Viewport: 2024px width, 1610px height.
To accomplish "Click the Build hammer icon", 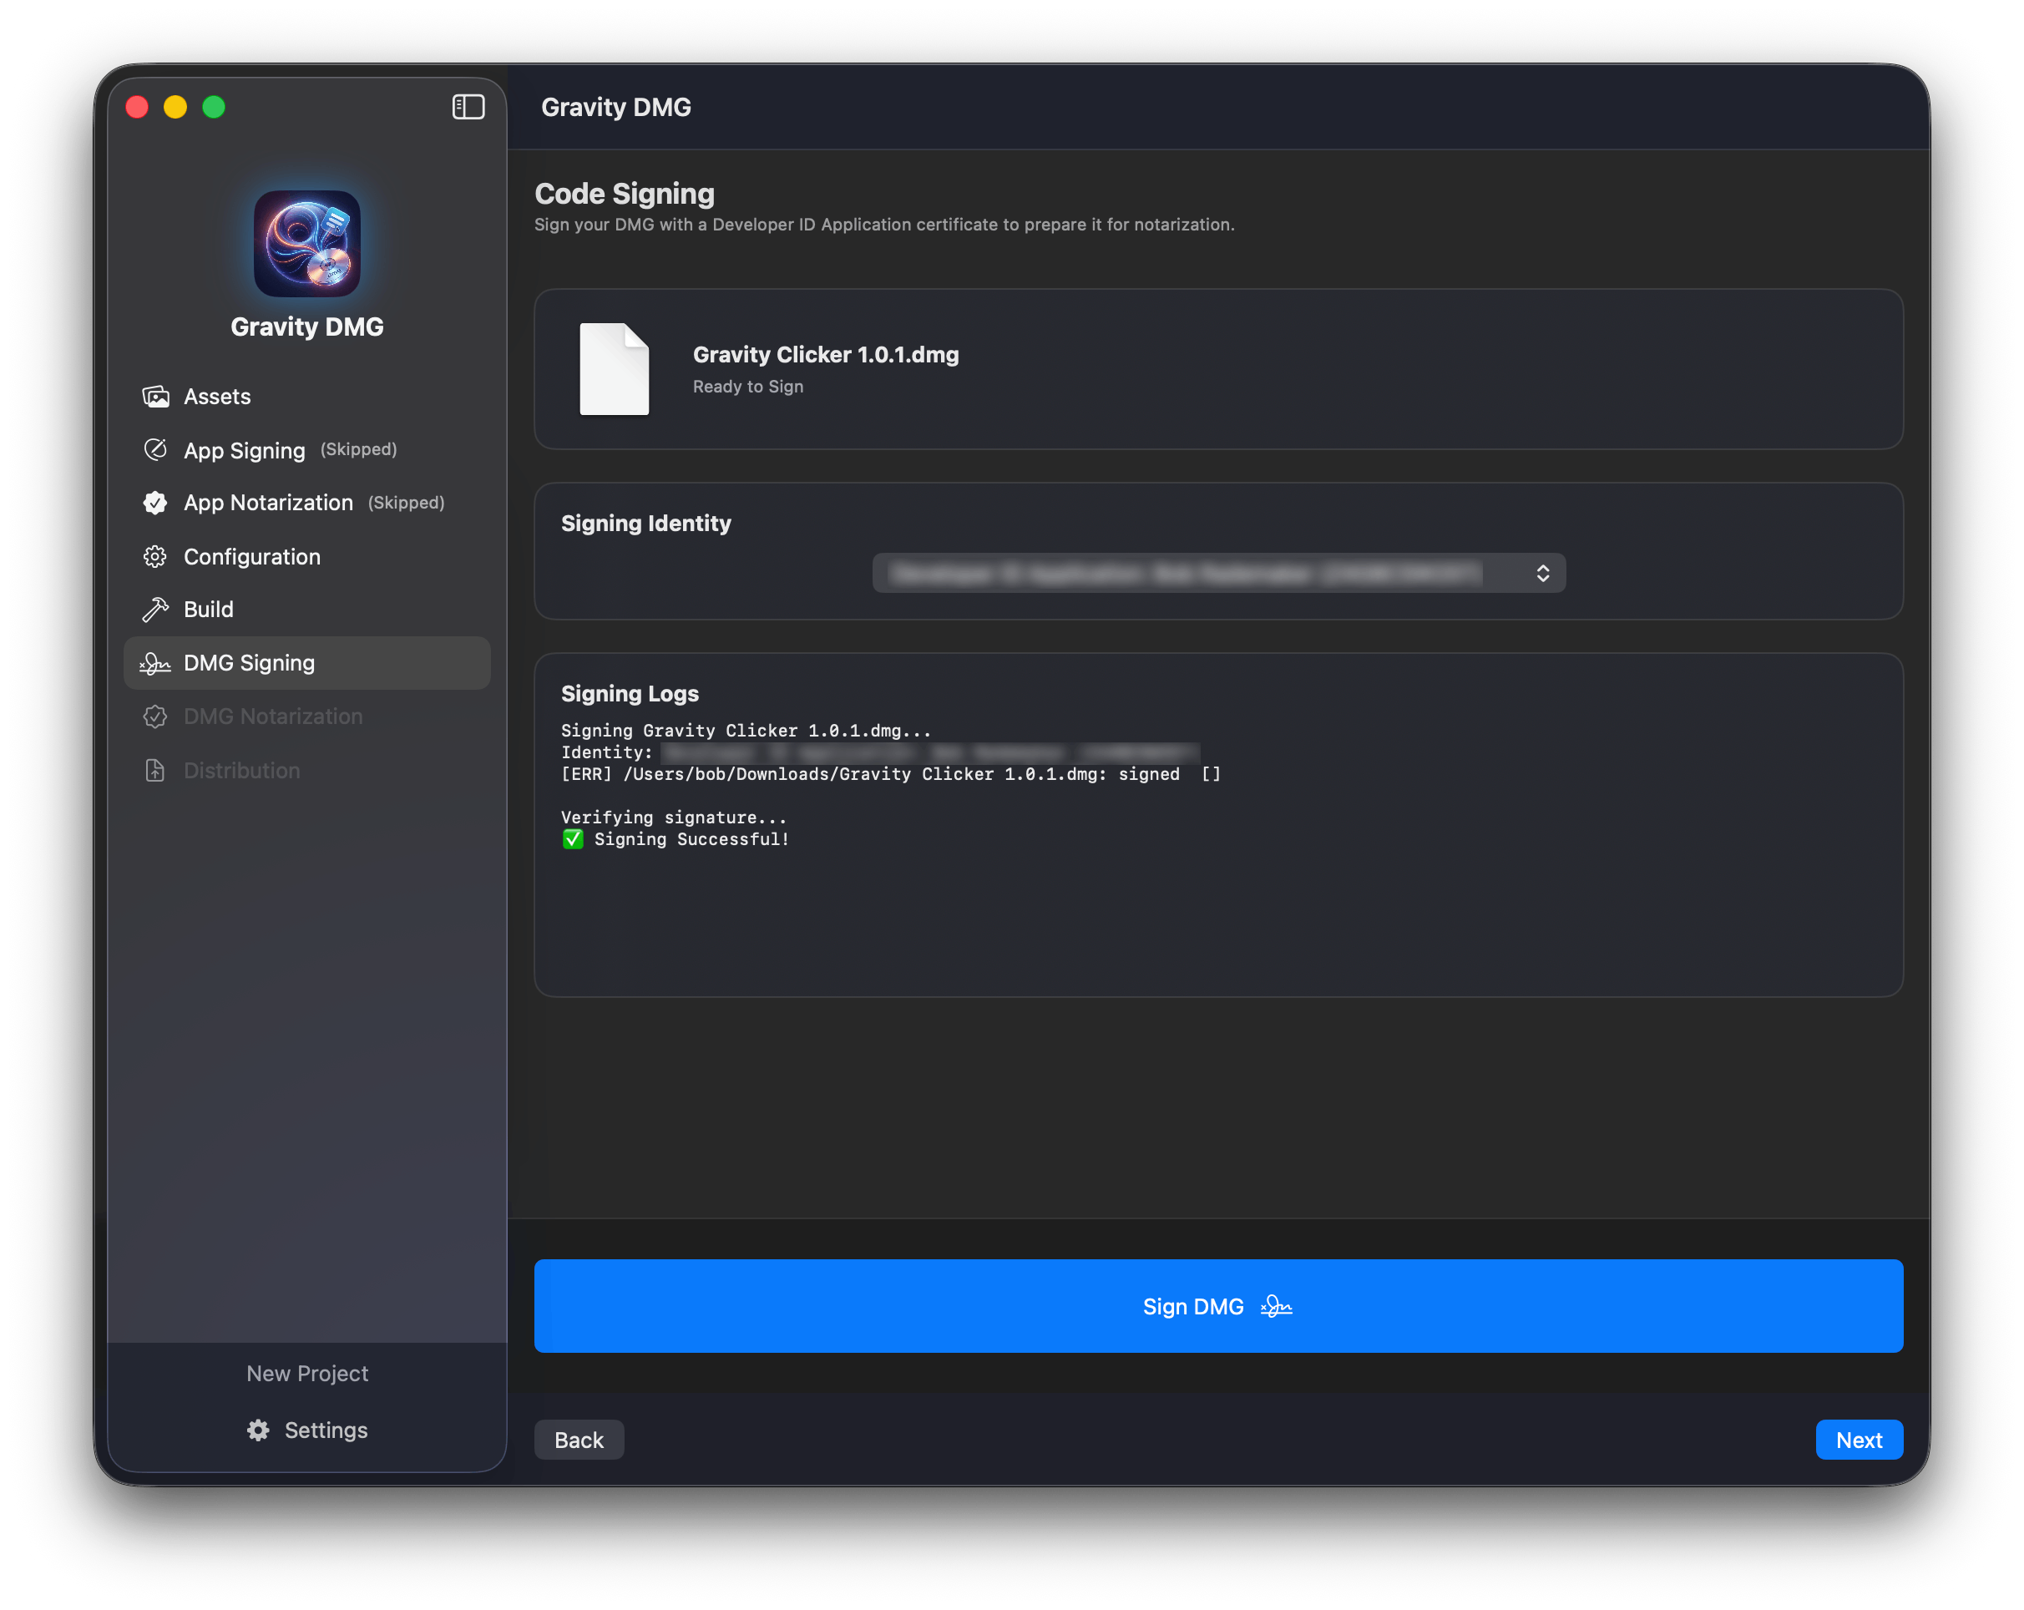I will click(156, 610).
